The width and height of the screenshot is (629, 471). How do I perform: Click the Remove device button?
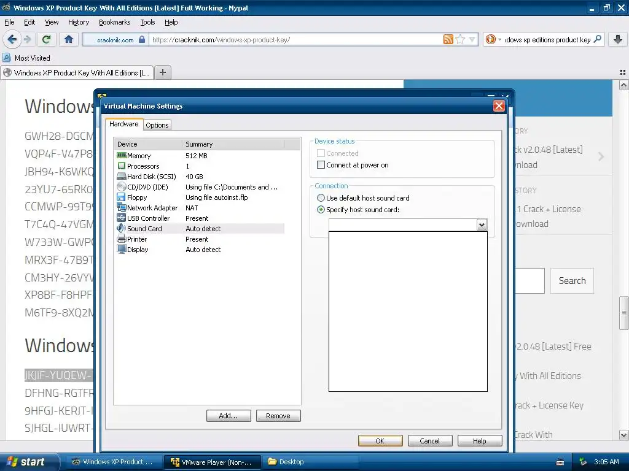(278, 416)
